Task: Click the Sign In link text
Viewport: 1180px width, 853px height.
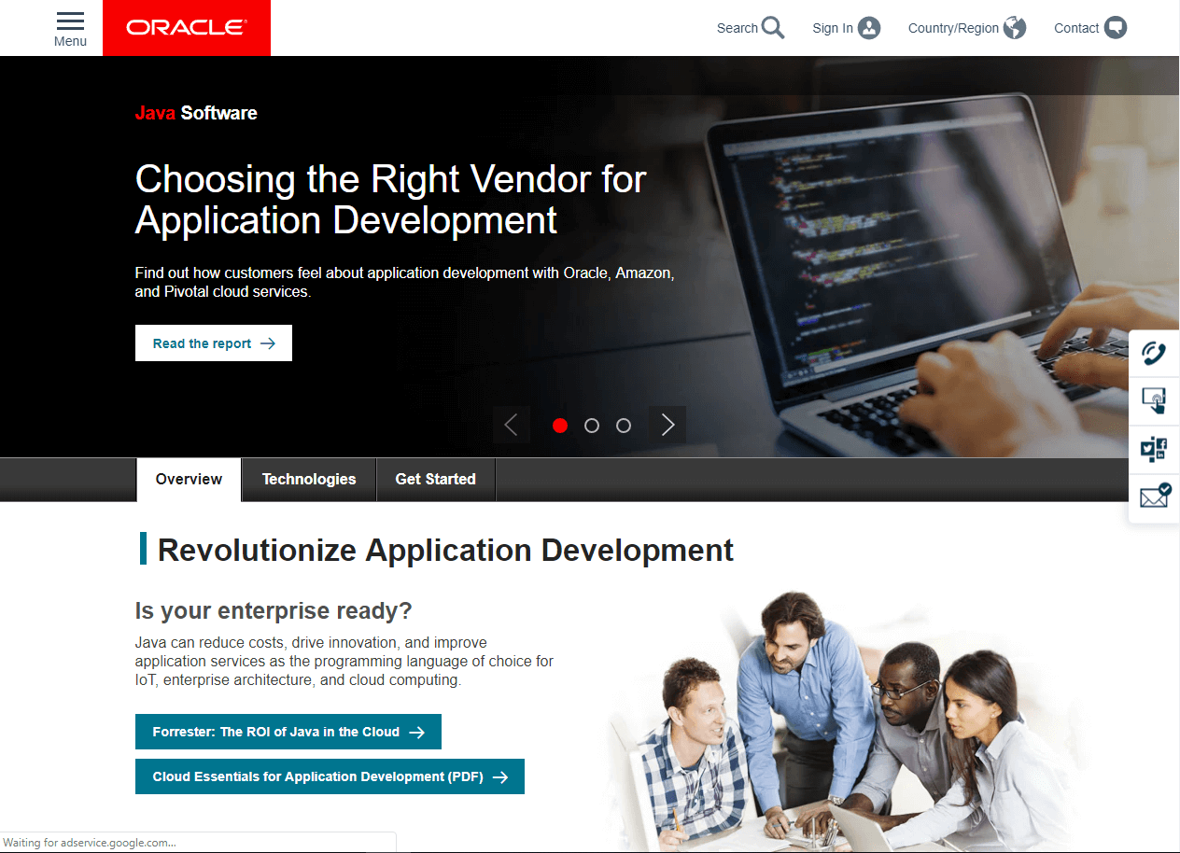Action: [x=833, y=28]
